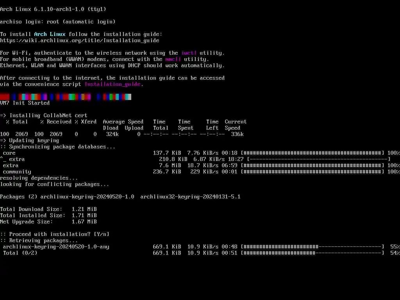This screenshot has height=300, width=400.
Task: Click the 'Proceed with installation? [Y/n]' prompt
Action: pos(55,234)
